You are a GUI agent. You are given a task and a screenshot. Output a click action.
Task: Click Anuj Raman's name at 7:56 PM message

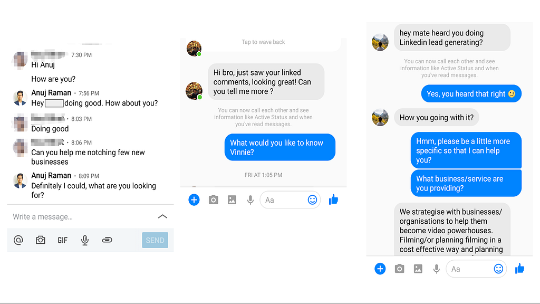click(x=51, y=93)
